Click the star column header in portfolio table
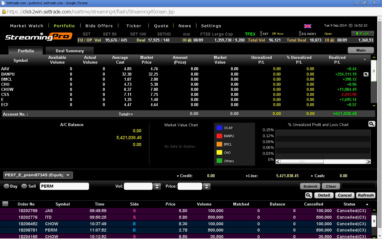The height and width of the screenshot is (239, 382). click(x=365, y=60)
